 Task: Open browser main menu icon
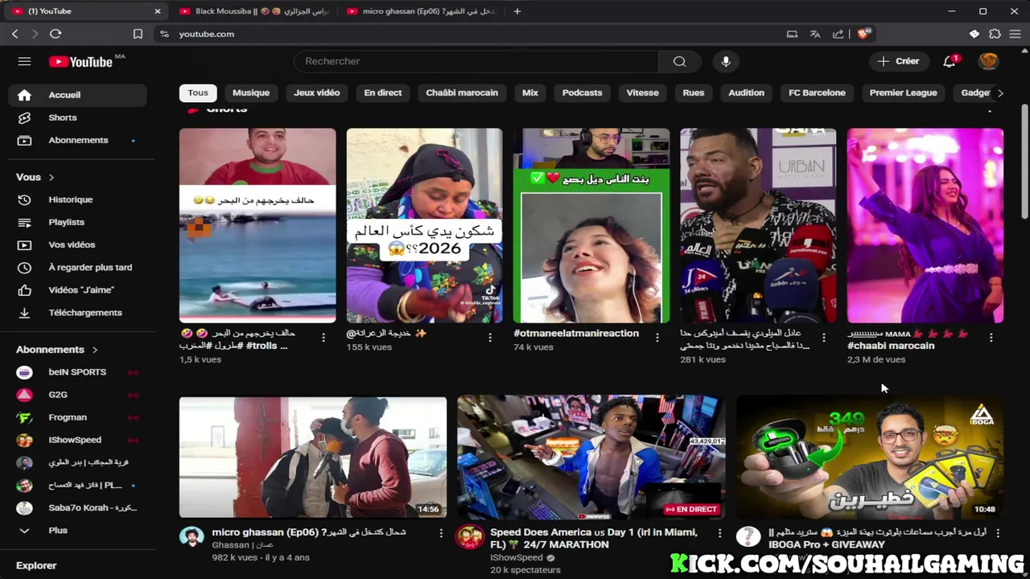click(x=1016, y=34)
